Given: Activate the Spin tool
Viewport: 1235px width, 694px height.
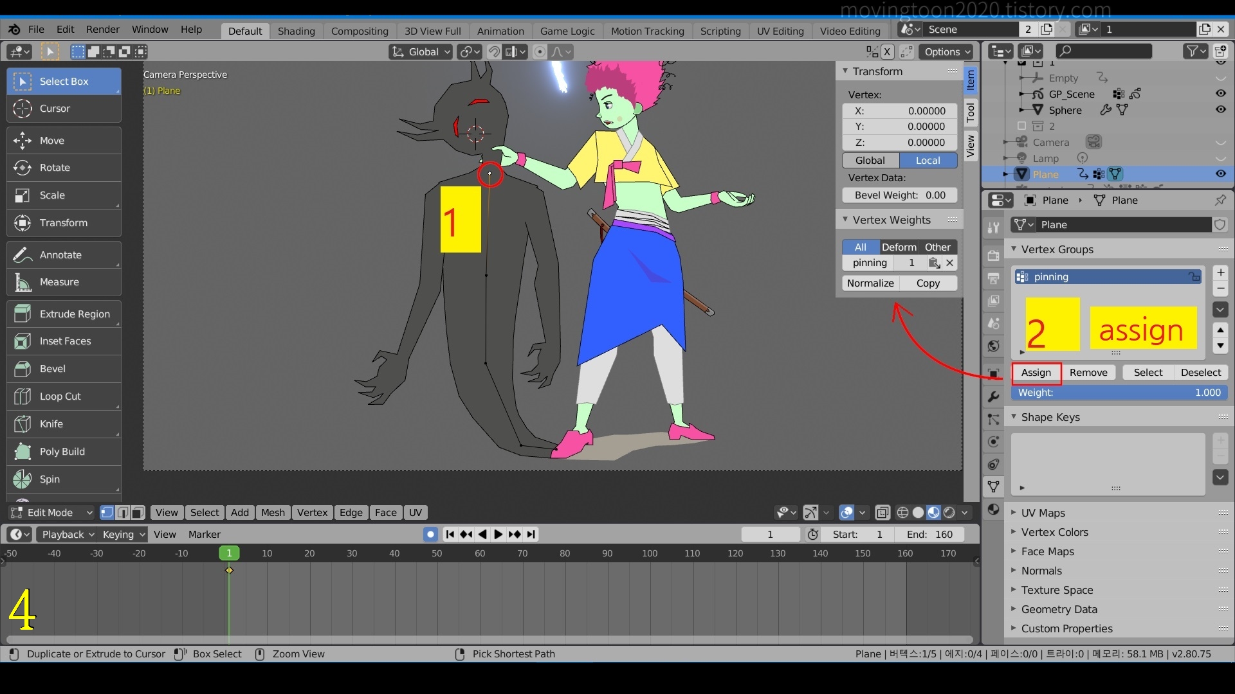Looking at the screenshot, I should tap(64, 479).
